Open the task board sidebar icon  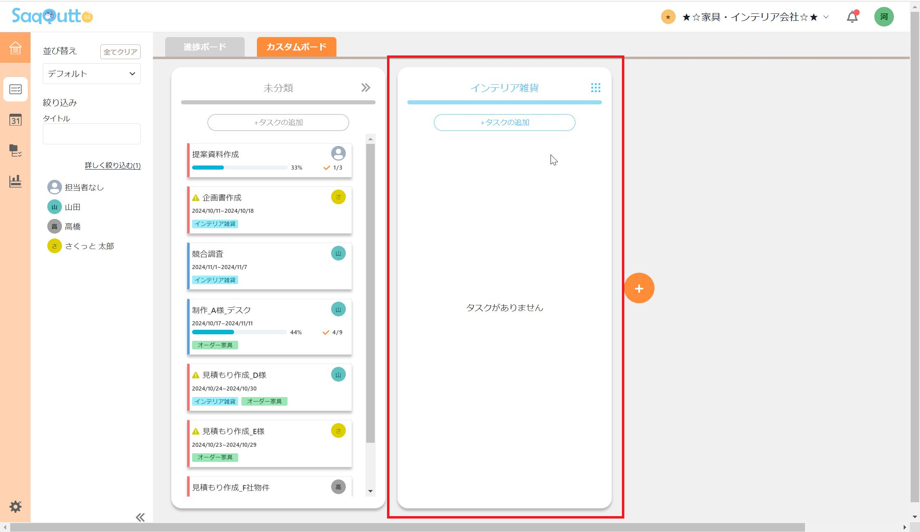(15, 89)
